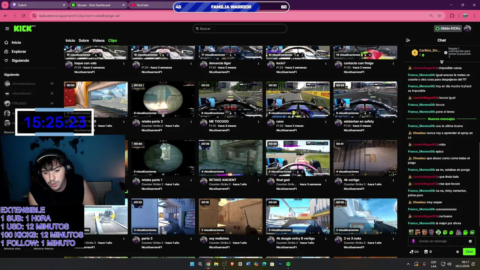
Task: Select the Clips channel tab
Action: click(112, 40)
